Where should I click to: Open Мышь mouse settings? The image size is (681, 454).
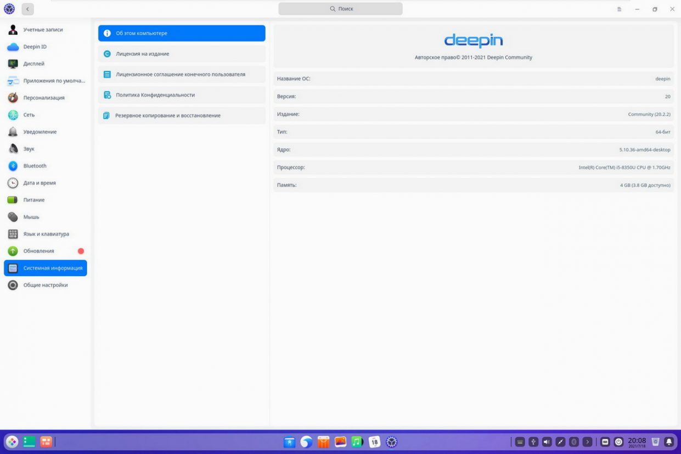coord(31,217)
